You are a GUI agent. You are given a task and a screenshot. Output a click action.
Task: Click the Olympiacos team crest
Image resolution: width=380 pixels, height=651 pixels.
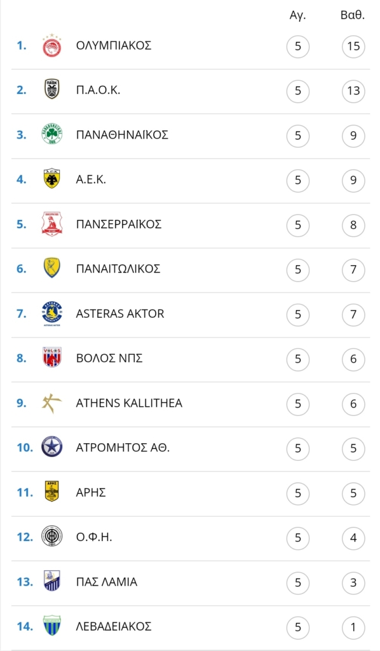pos(52,46)
